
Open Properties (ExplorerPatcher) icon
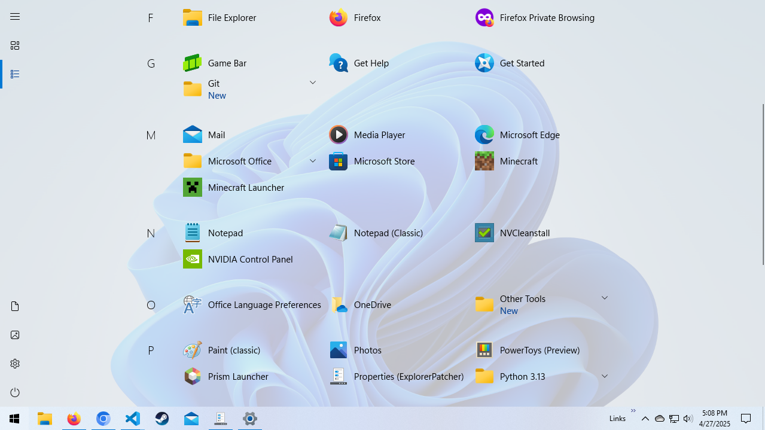339,376
